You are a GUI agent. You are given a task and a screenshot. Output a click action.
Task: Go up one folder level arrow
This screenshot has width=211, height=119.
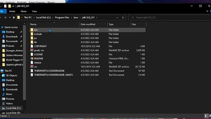(x=14, y=18)
